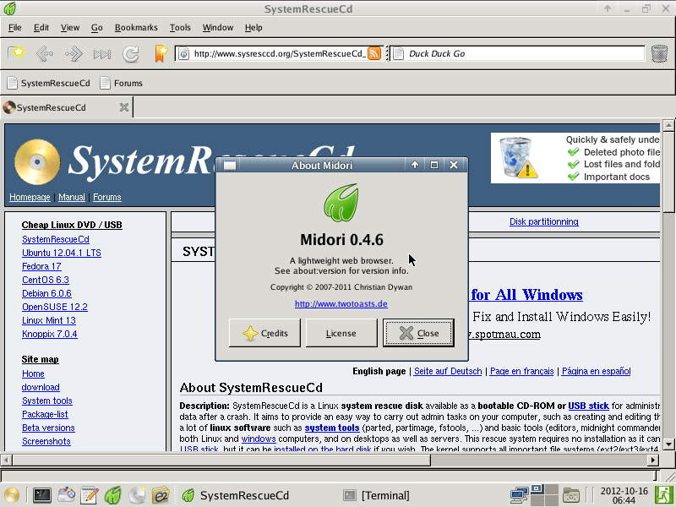This screenshot has height=507, width=676.
Task: Open the Screenshots sitemap link
Action: (x=46, y=441)
